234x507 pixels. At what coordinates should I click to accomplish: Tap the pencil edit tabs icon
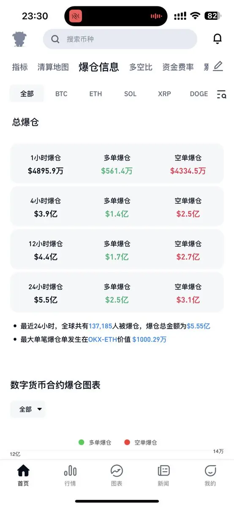pyautogui.click(x=218, y=66)
